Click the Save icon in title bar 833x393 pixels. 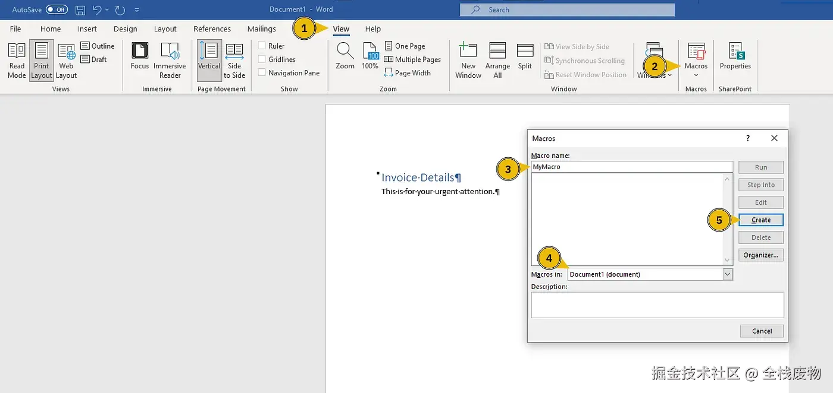pyautogui.click(x=80, y=10)
